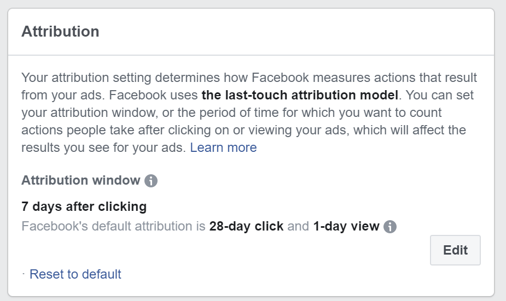Click the info icon after 1-day view

coord(390,227)
